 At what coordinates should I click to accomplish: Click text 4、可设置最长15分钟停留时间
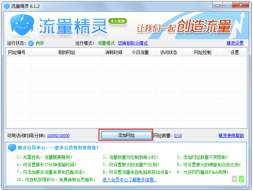coord(47,165)
